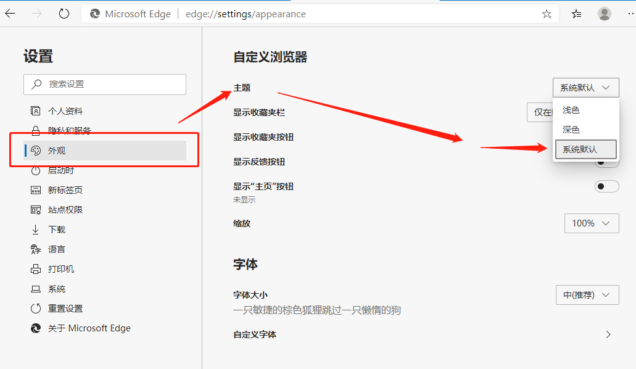Click the 下载 download arrow icon
The height and width of the screenshot is (369, 636).
[x=36, y=230]
